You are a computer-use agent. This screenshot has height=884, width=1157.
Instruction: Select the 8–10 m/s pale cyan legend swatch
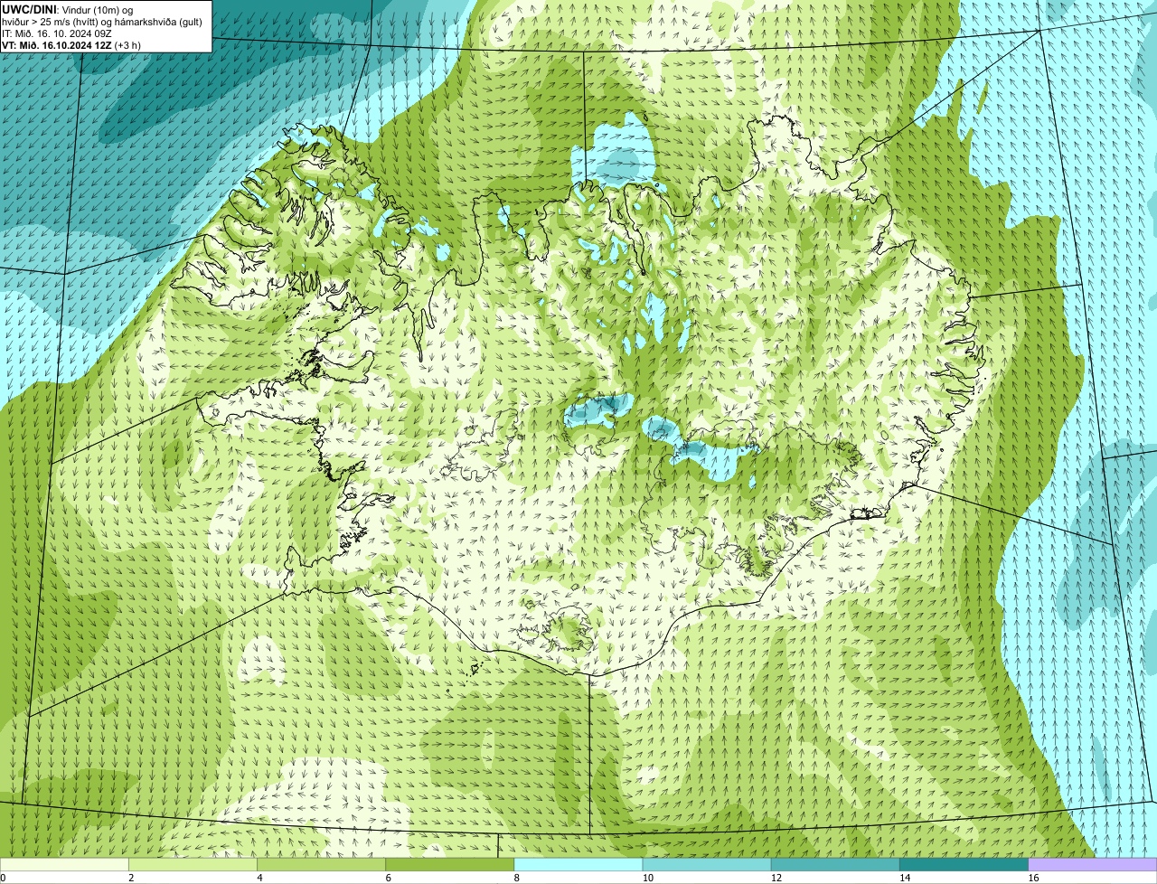tap(578, 865)
